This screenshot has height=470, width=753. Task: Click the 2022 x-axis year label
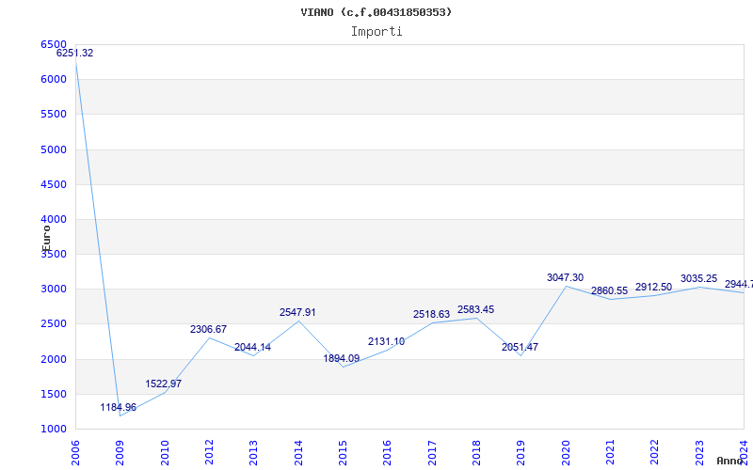tap(655, 453)
